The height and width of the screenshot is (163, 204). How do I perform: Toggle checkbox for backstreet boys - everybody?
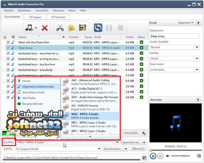coord(8,70)
